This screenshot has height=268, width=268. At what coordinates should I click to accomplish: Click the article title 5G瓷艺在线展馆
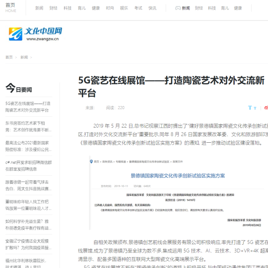pyautogui.click(x=171, y=87)
